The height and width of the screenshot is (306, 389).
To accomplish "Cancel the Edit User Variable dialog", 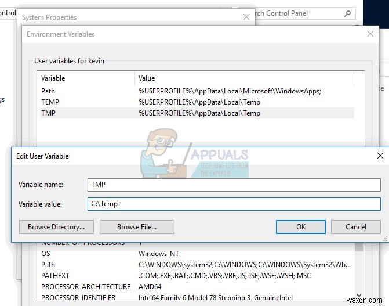I will pyautogui.click(x=356, y=227).
